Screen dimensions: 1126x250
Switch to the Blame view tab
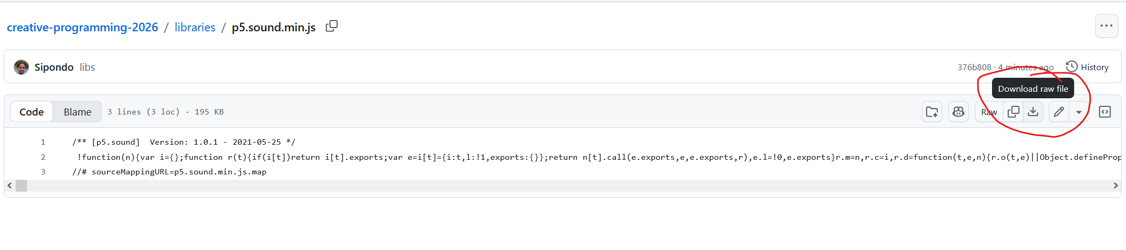coord(77,112)
